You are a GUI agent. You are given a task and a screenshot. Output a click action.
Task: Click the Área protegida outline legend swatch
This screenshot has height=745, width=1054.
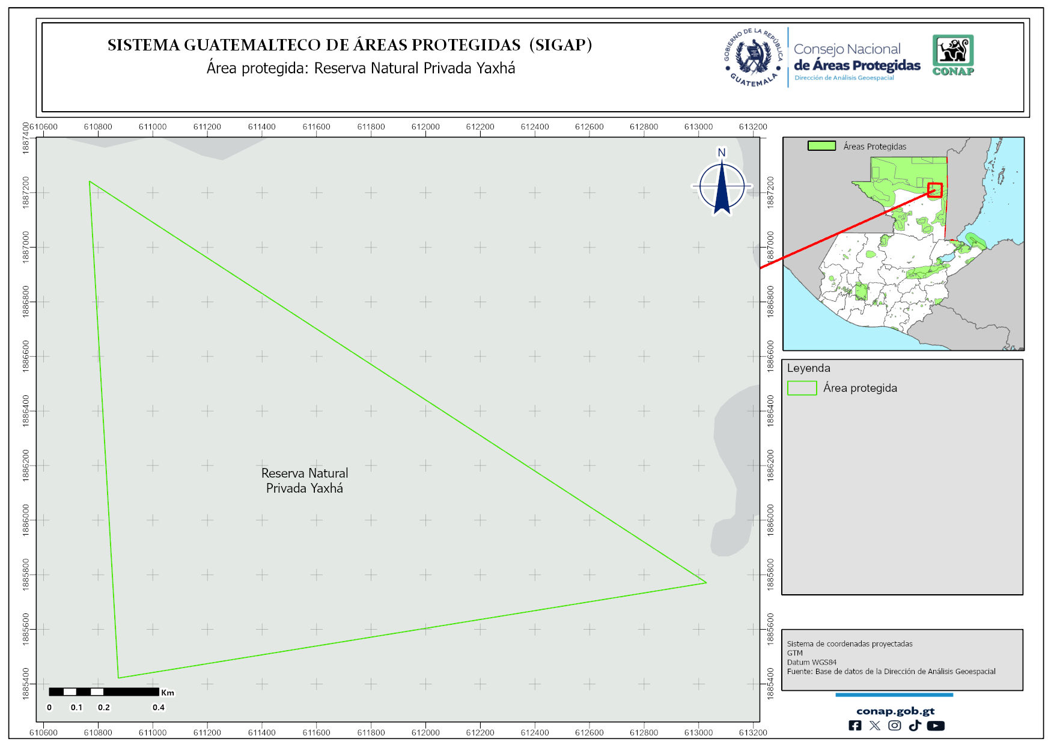point(802,388)
